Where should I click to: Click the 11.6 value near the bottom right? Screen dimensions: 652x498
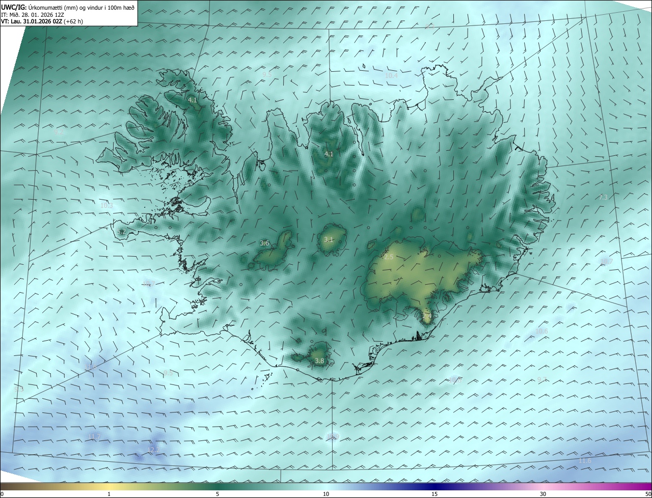pos(585,461)
